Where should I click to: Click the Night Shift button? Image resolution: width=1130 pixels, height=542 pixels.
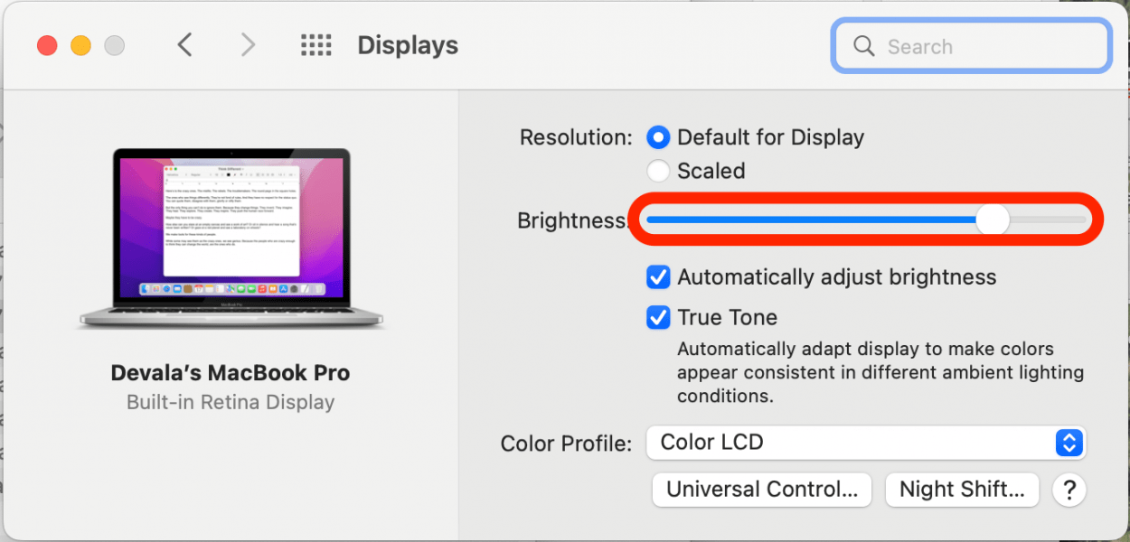tap(962, 490)
